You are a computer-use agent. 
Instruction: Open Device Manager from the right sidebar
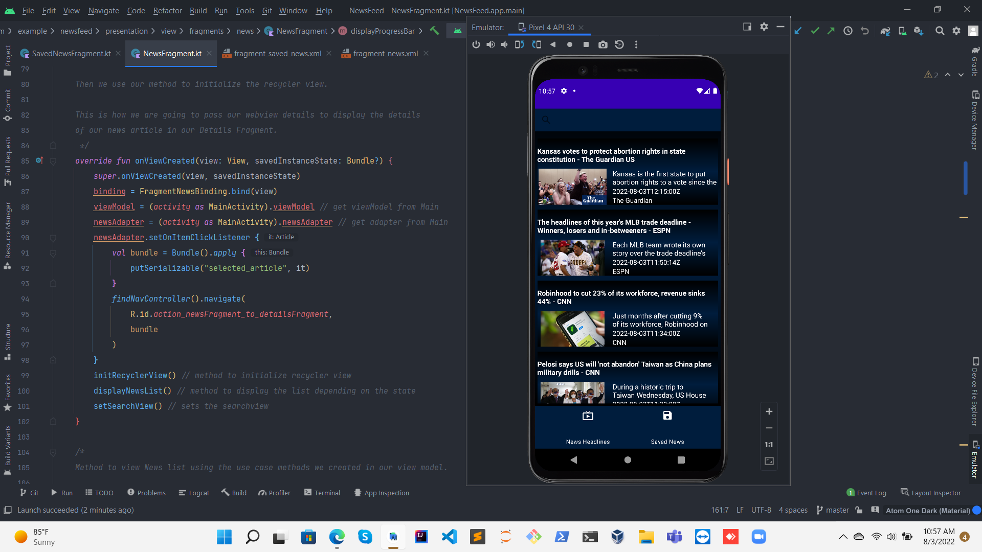click(x=976, y=118)
